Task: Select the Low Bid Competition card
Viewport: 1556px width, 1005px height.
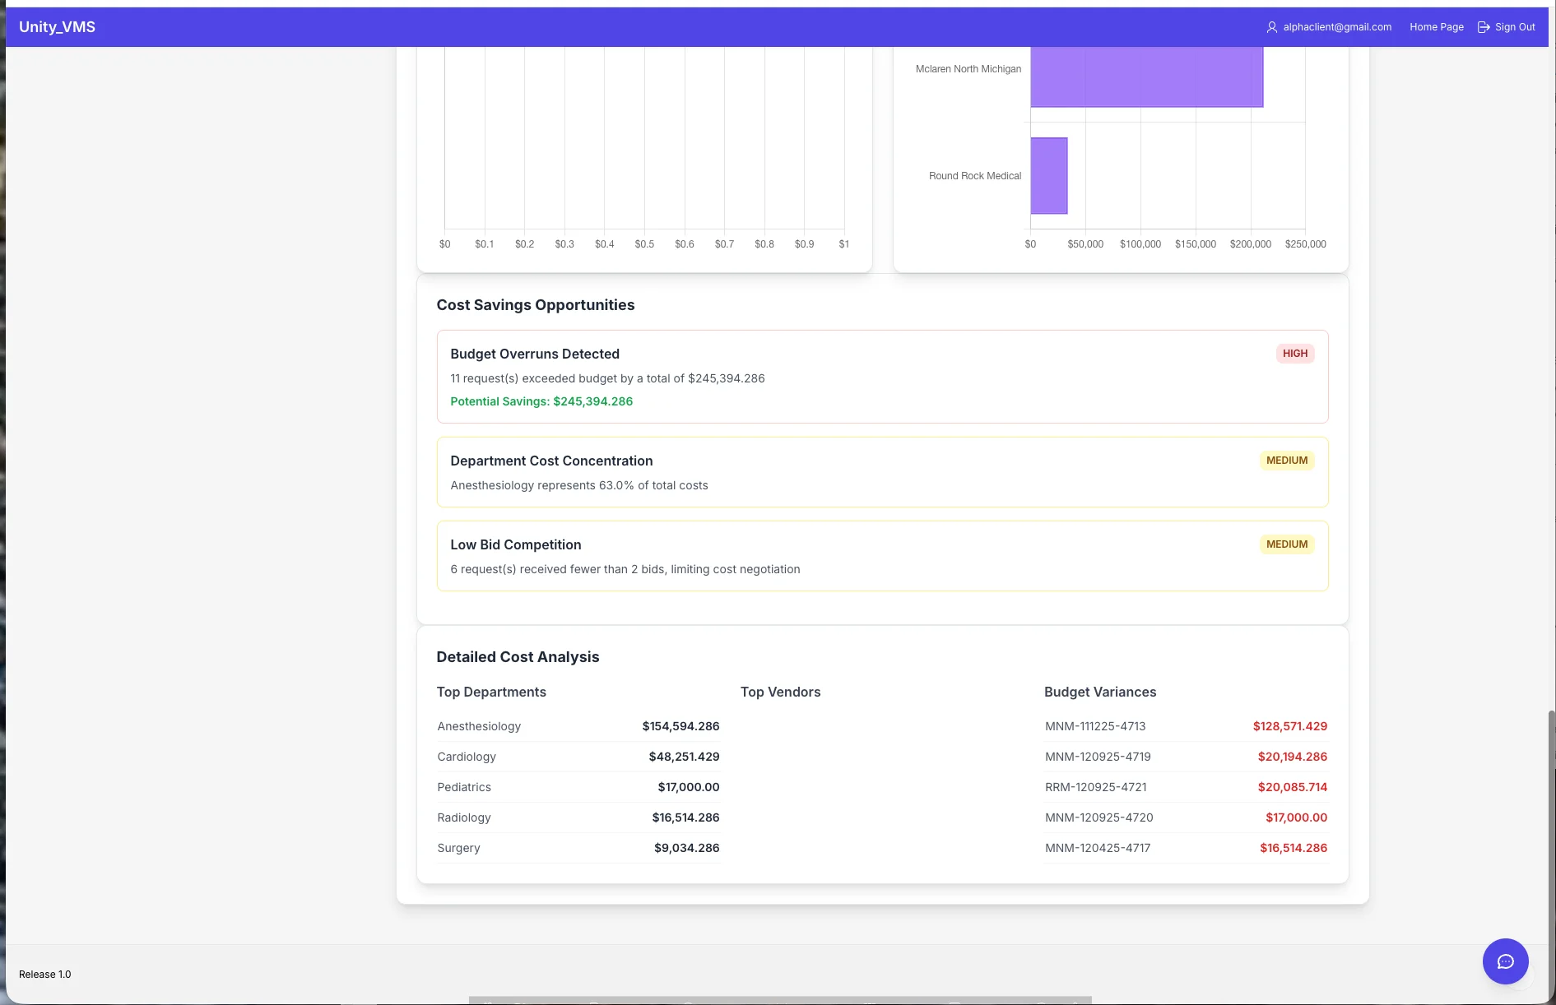Action: coord(882,556)
